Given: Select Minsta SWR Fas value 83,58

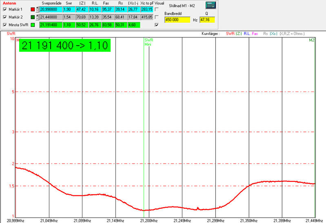Looking at the screenshot, I should [x=108, y=25].
